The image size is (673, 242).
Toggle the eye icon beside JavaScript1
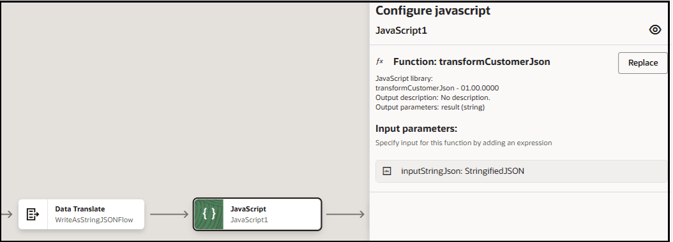pos(655,29)
